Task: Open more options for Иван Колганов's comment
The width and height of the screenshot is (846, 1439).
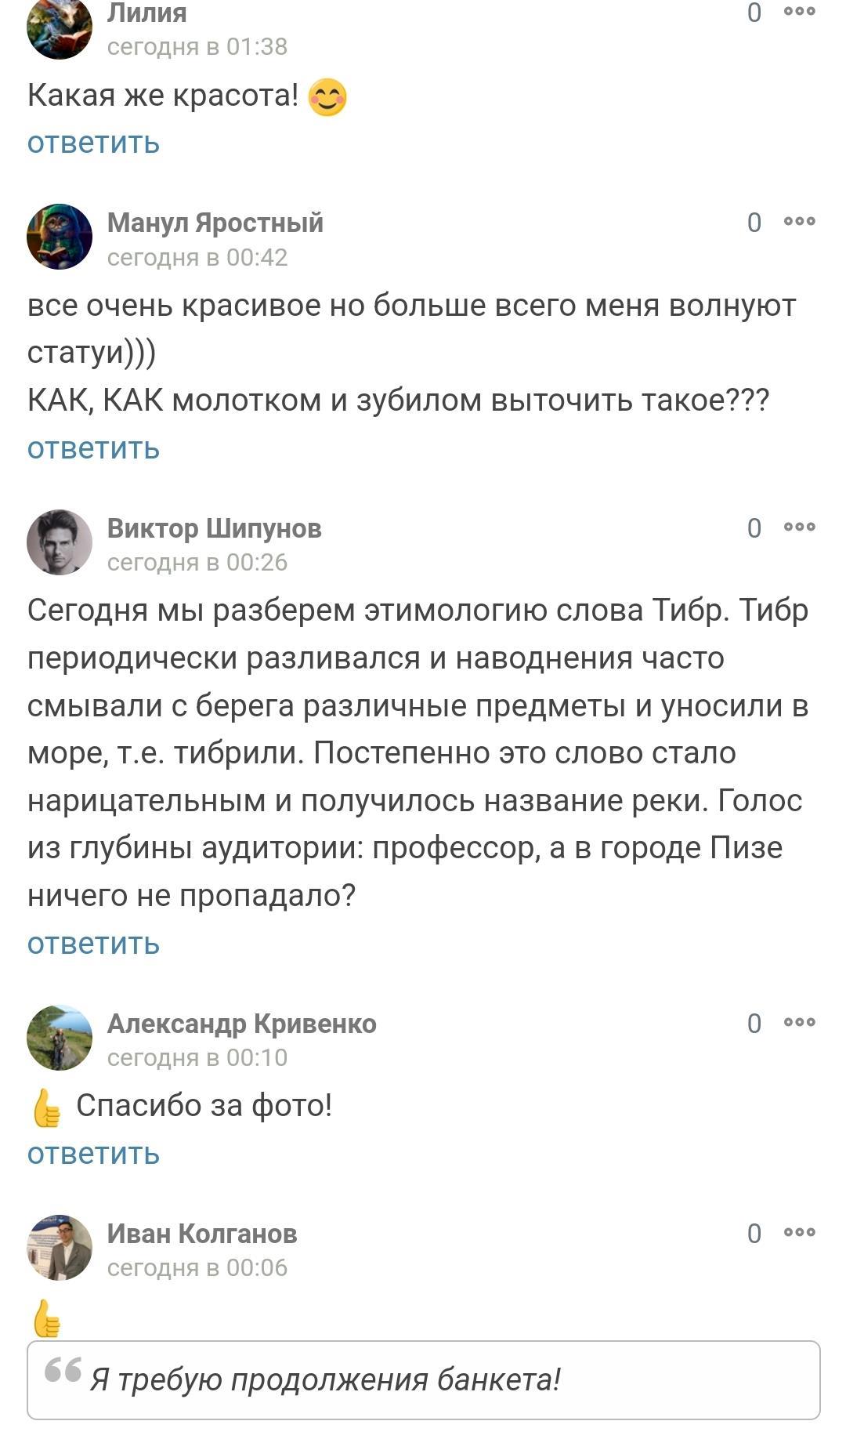Action: (799, 1233)
